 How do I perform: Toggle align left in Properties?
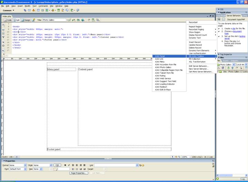[x=73, y=165]
